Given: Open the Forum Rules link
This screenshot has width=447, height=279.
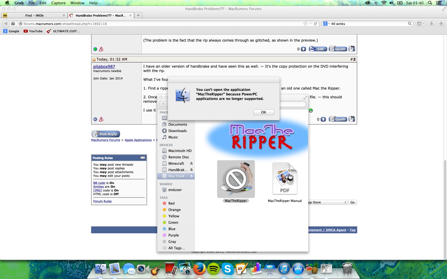Looking at the screenshot, I should coord(103,201).
